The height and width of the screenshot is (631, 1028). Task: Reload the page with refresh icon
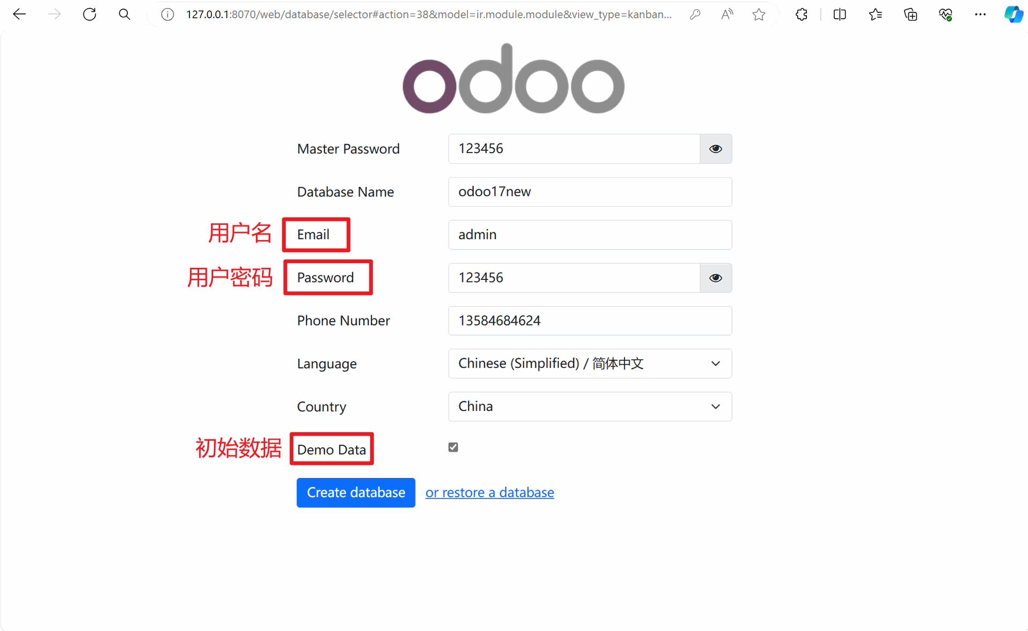pos(89,14)
